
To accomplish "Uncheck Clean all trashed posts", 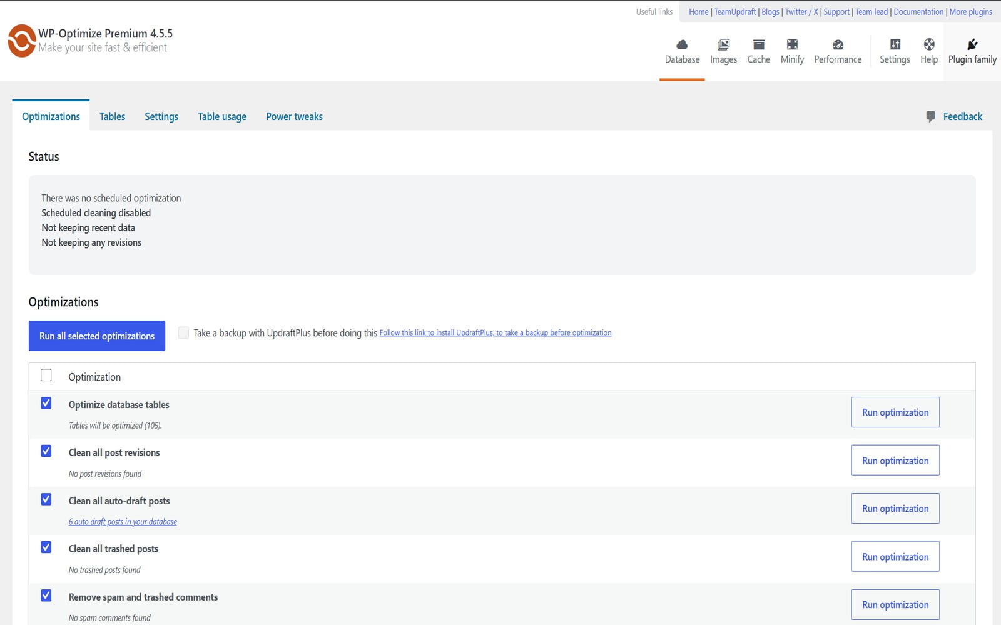I will tap(46, 547).
